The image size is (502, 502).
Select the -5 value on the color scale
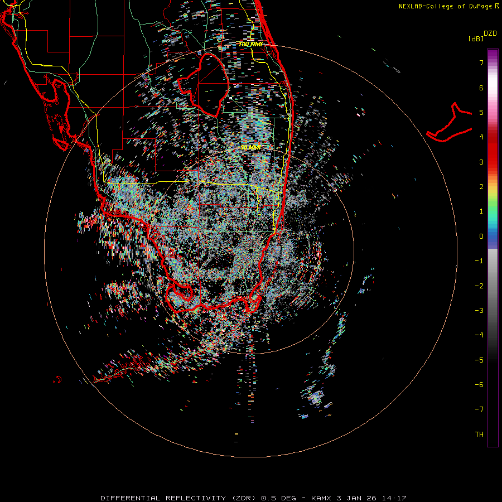click(479, 360)
